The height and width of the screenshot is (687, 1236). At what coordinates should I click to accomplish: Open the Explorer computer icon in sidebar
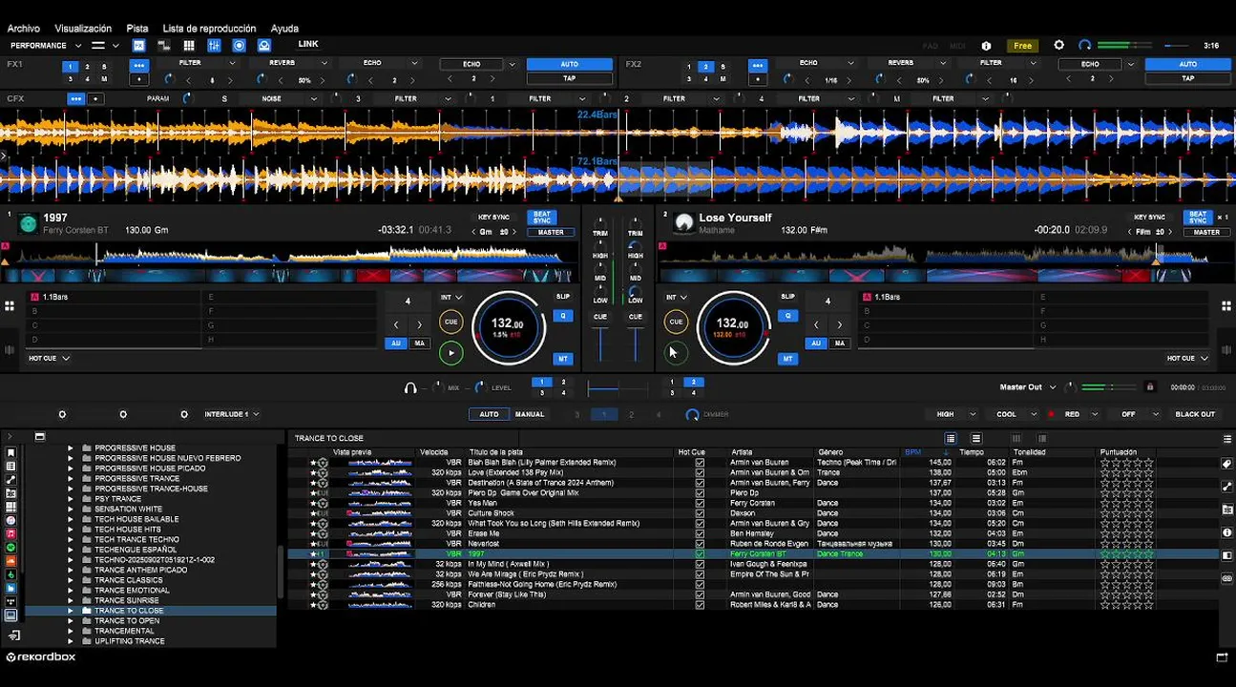[10, 615]
